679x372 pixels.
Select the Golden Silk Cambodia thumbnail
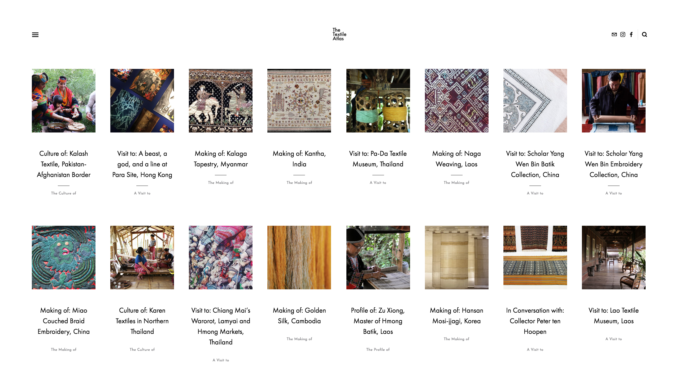click(299, 258)
